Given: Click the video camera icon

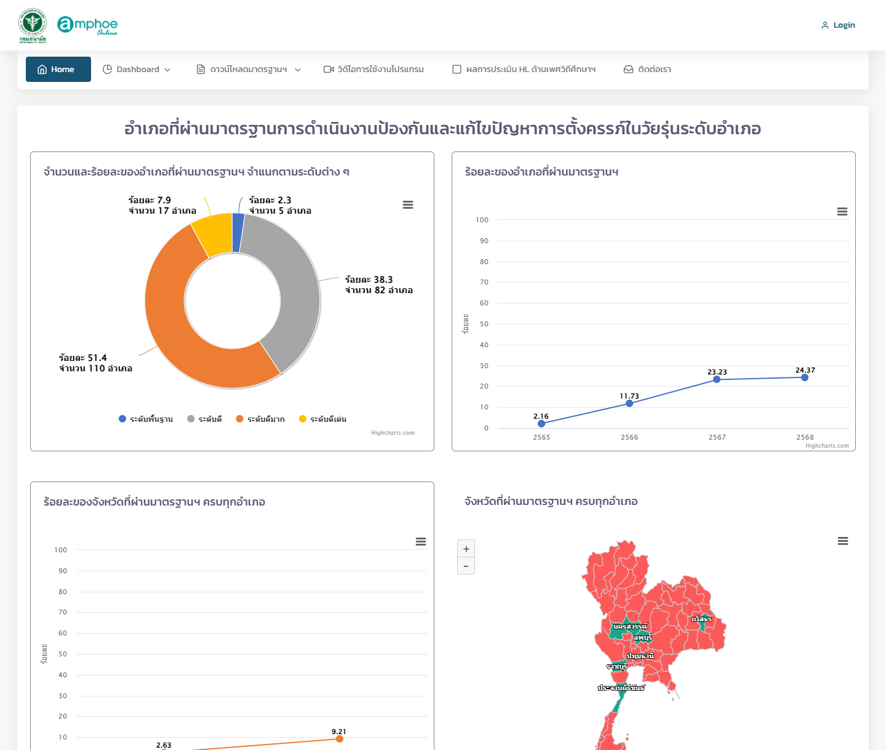Looking at the screenshot, I should coord(329,70).
